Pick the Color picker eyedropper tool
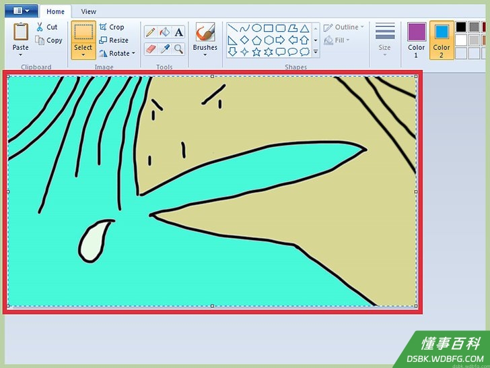This screenshot has width=490, height=368. (x=165, y=49)
